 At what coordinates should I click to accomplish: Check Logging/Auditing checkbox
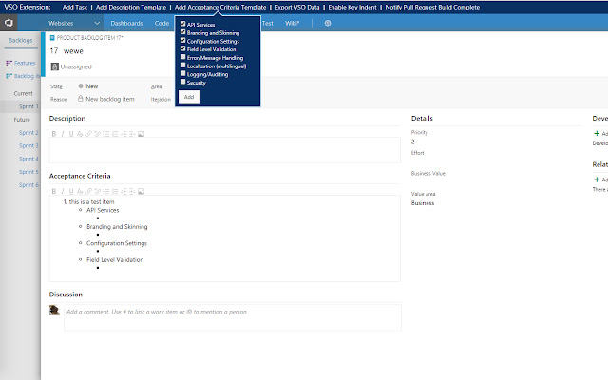tap(183, 73)
